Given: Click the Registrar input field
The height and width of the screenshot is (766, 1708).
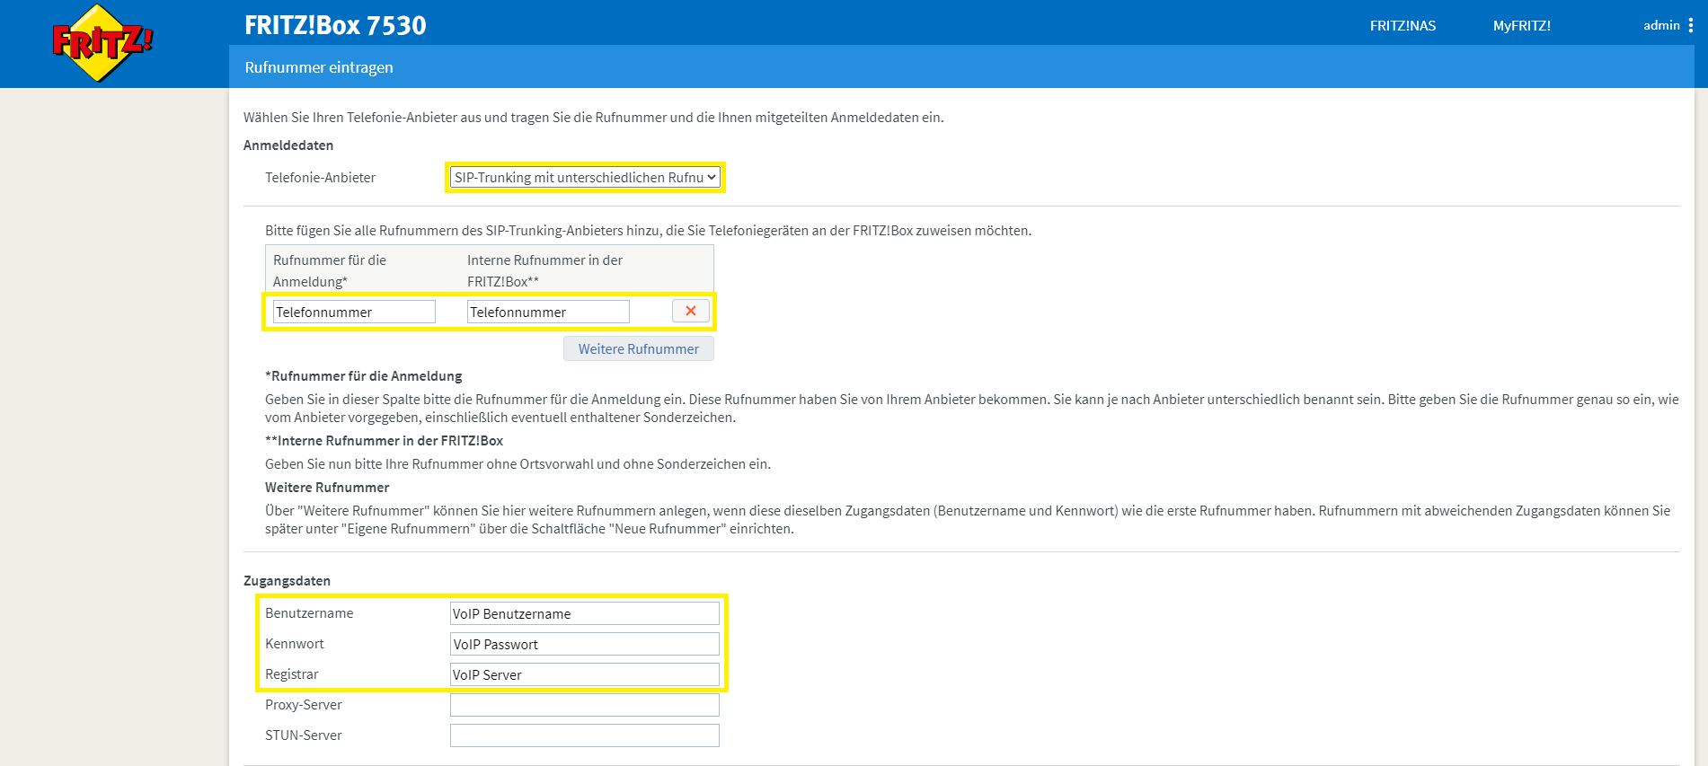Looking at the screenshot, I should (x=585, y=674).
